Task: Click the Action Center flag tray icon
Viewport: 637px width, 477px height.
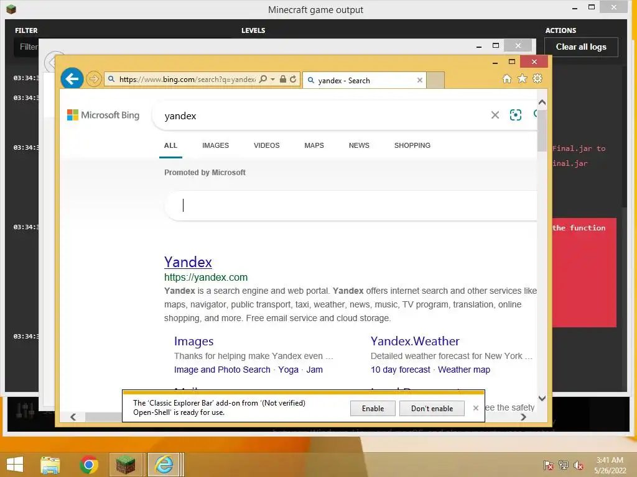Action: tap(549, 465)
